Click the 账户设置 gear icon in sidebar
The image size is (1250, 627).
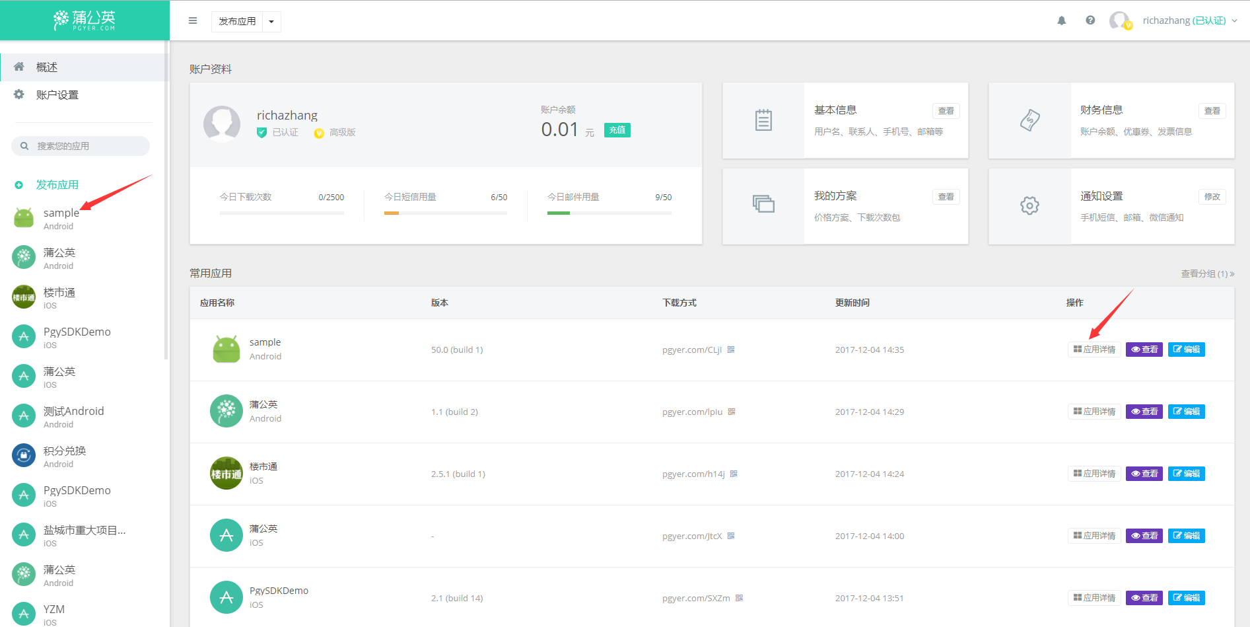tap(19, 94)
